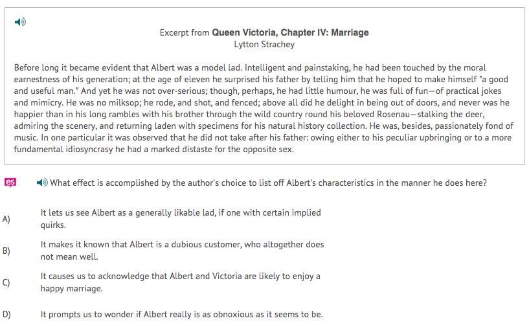Play audio for the question text
Screen dimensions: 529x327
42,183
